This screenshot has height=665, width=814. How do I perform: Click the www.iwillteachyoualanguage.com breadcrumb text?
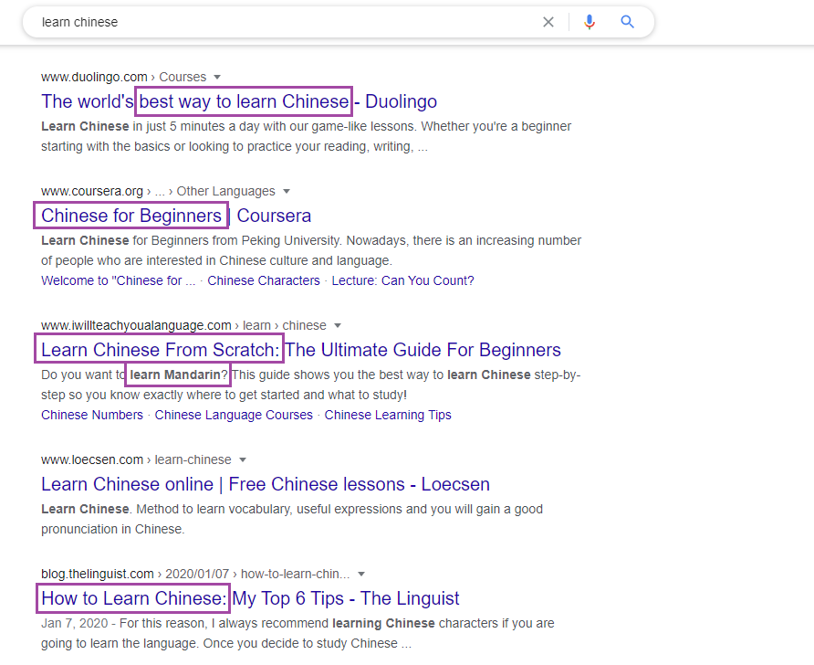(136, 325)
